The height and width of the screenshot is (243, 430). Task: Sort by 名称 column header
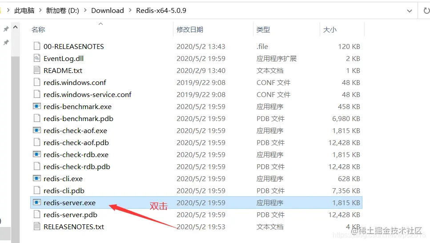click(38, 29)
